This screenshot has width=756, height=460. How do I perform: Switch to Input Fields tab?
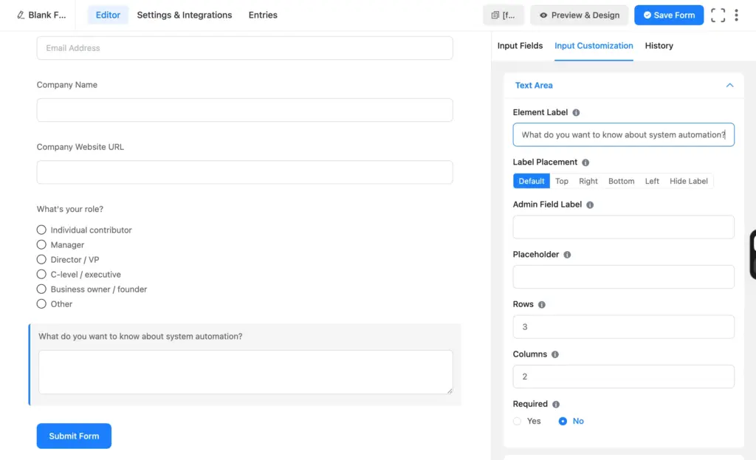520,46
